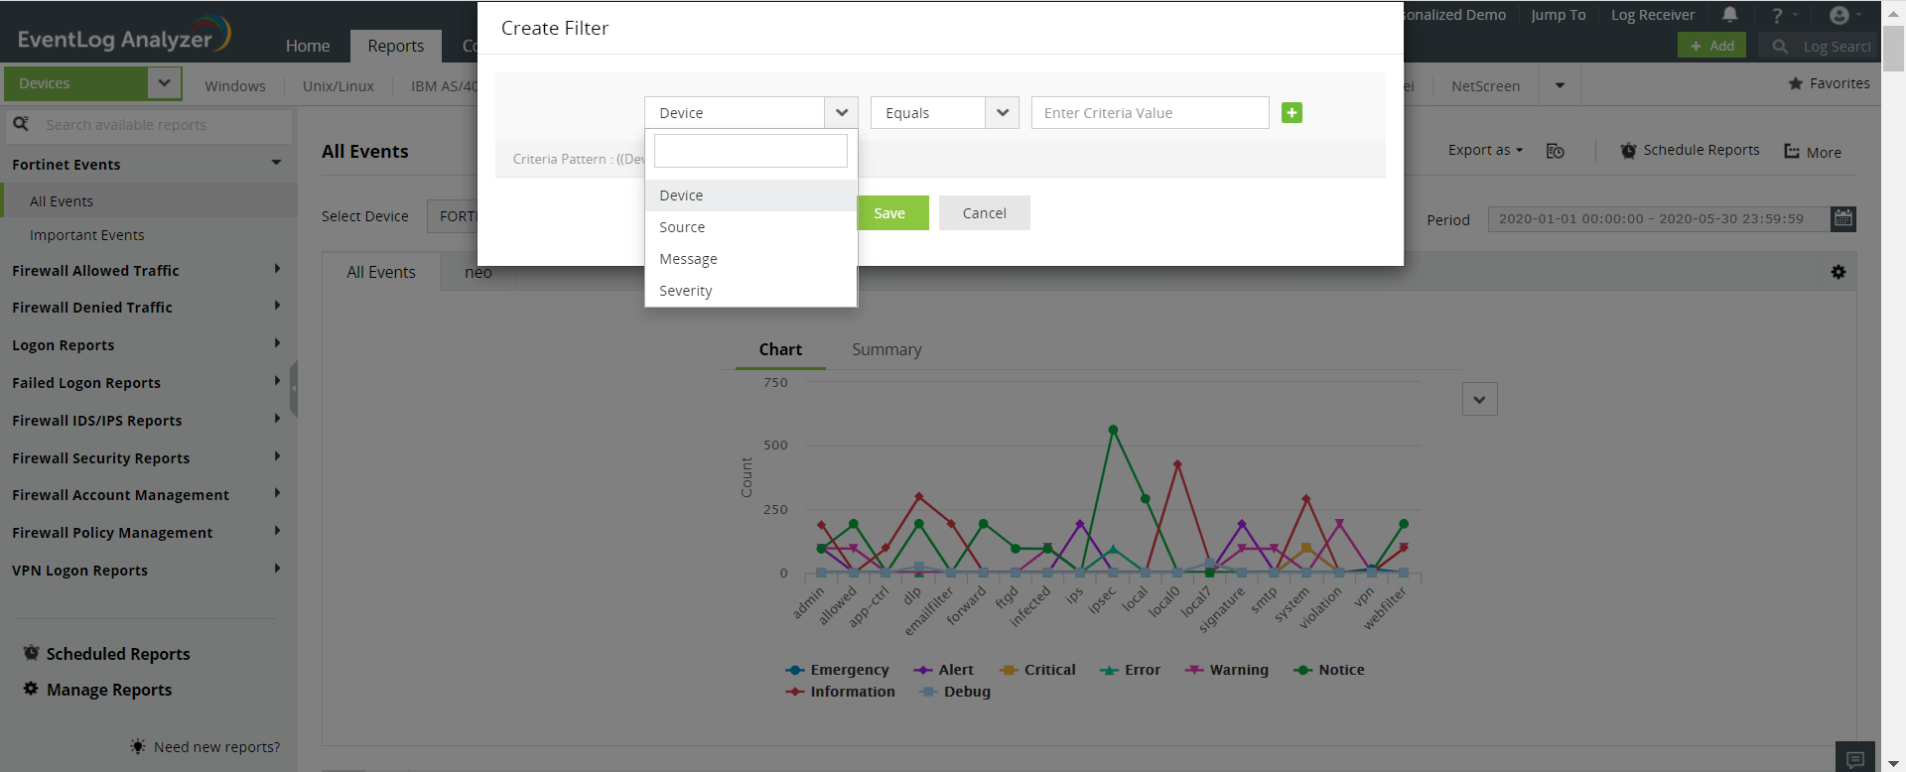The image size is (1906, 772).
Task: Toggle the Notice series in the legend
Action: click(1329, 670)
